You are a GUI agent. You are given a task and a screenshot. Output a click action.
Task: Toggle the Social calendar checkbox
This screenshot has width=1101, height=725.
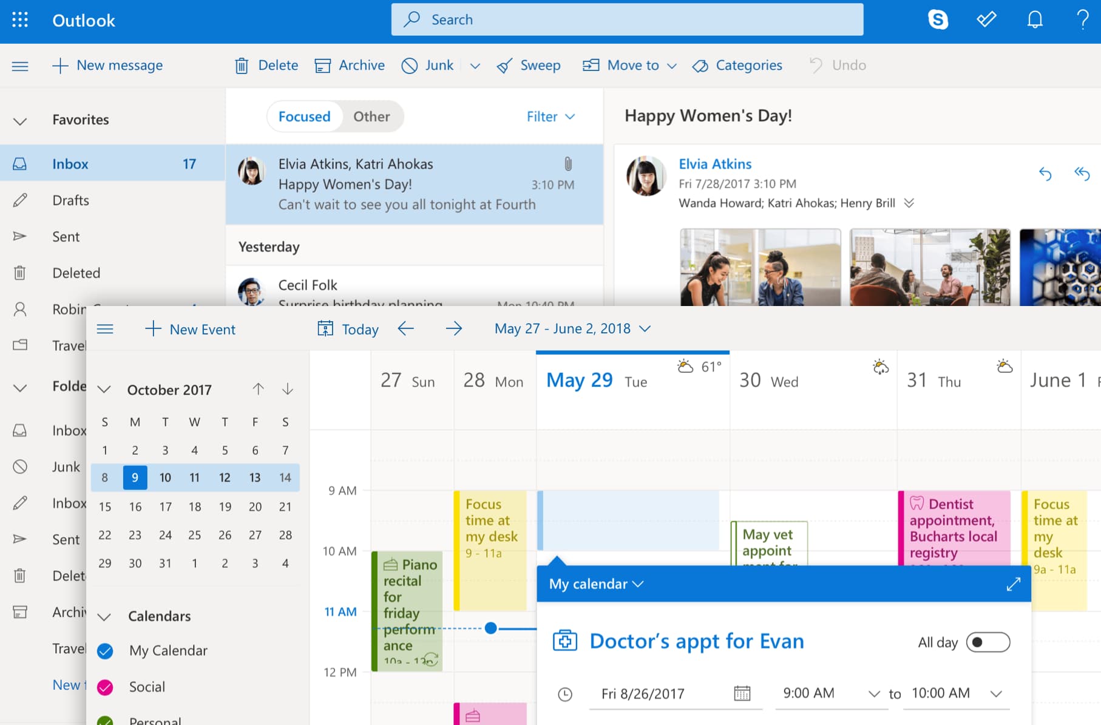[x=105, y=687]
